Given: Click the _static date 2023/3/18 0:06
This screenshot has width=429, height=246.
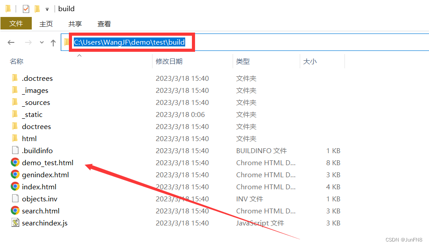Looking at the screenshot, I should tap(180, 114).
